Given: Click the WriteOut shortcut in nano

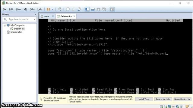Looking at the screenshot, I should (x=79, y=89).
